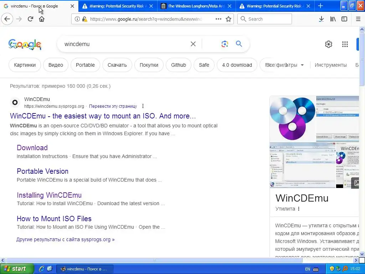This screenshot has height=274, width=365.
Task: Open the Firefox home page button
Action: pos(42,19)
